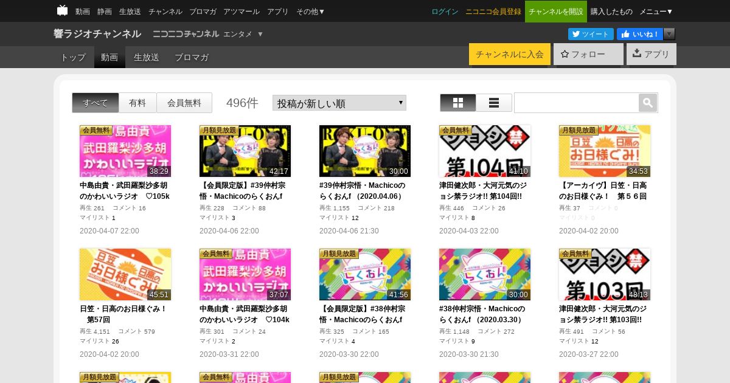
Task: Open the トップ tab
Action: (73, 57)
